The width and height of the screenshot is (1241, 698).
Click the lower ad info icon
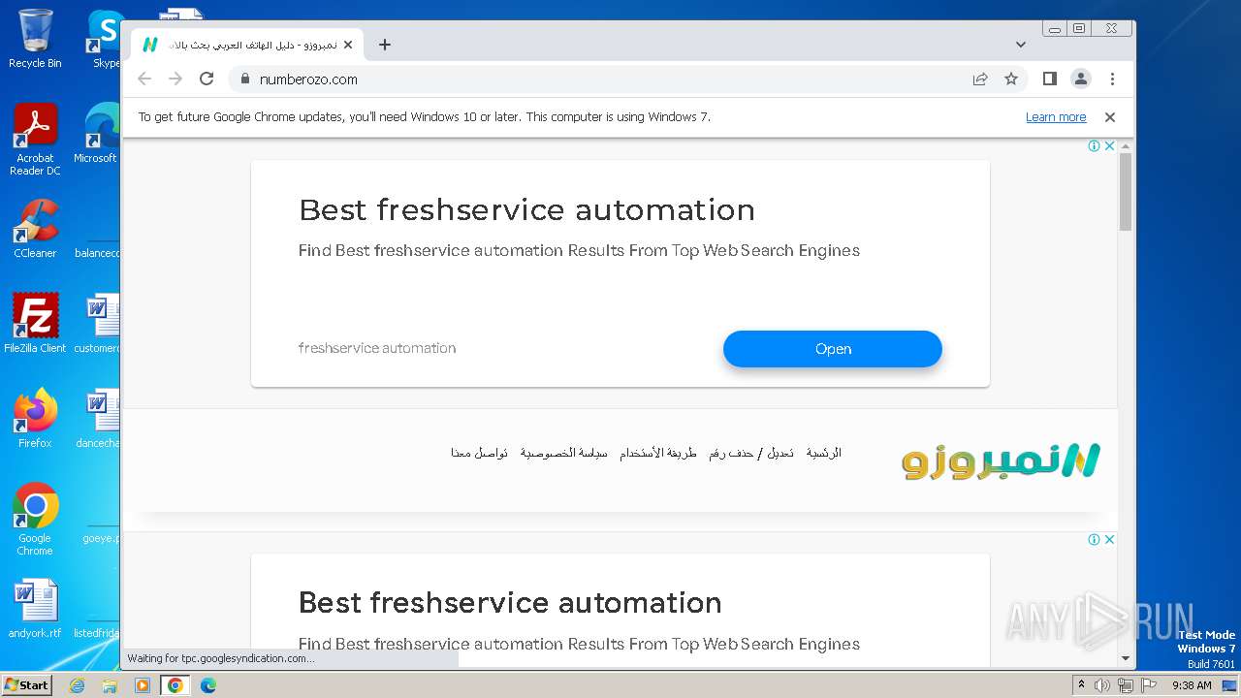pos(1094,539)
